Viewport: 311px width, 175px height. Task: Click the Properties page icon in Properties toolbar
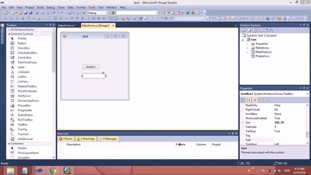click(266, 100)
